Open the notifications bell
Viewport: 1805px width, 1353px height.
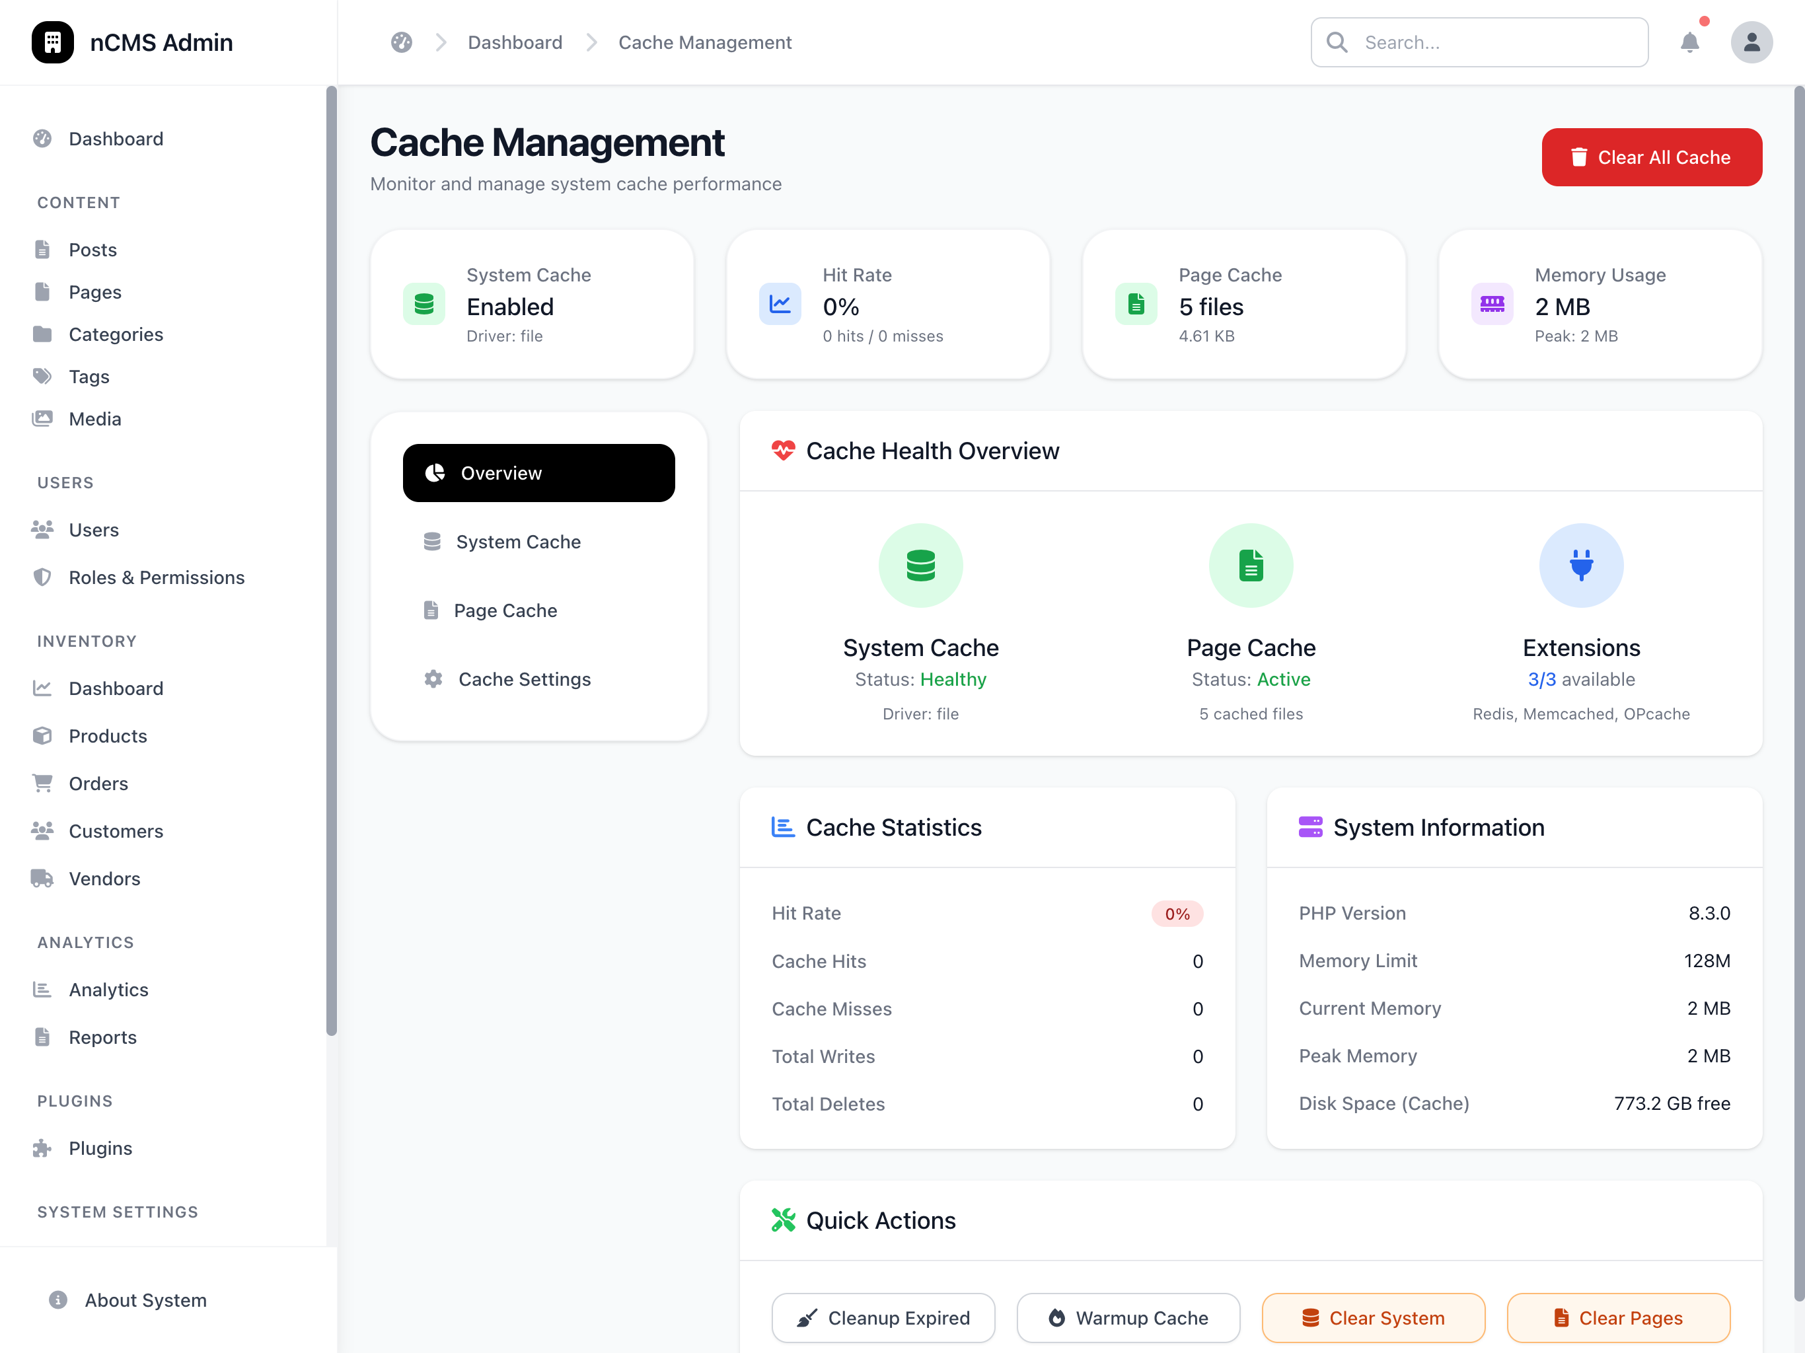point(1689,42)
